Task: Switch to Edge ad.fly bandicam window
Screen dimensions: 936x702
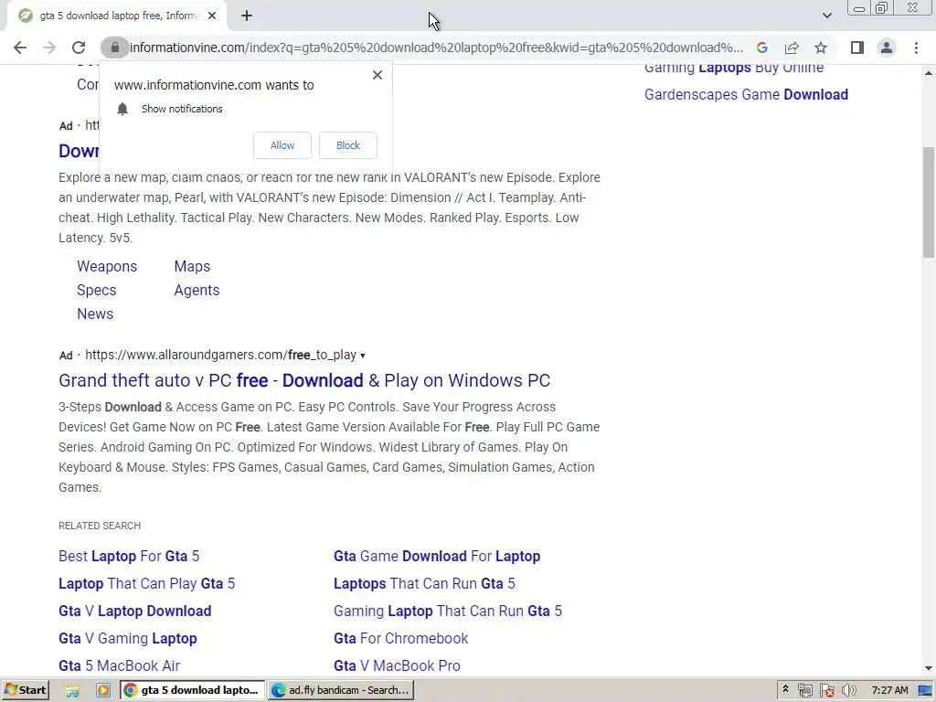Action: point(341,690)
